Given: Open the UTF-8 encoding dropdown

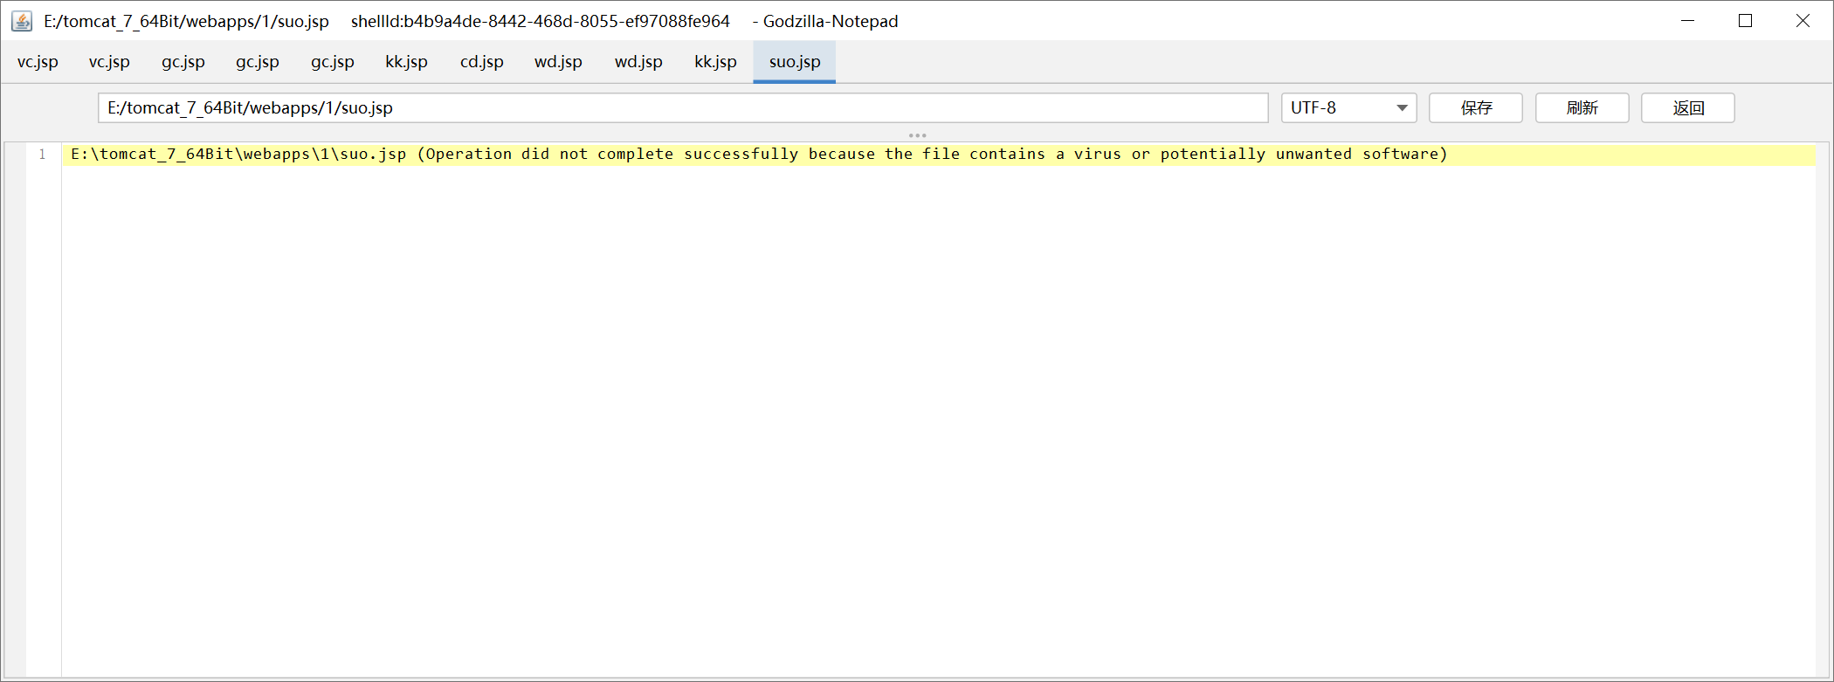Looking at the screenshot, I should [x=1348, y=107].
